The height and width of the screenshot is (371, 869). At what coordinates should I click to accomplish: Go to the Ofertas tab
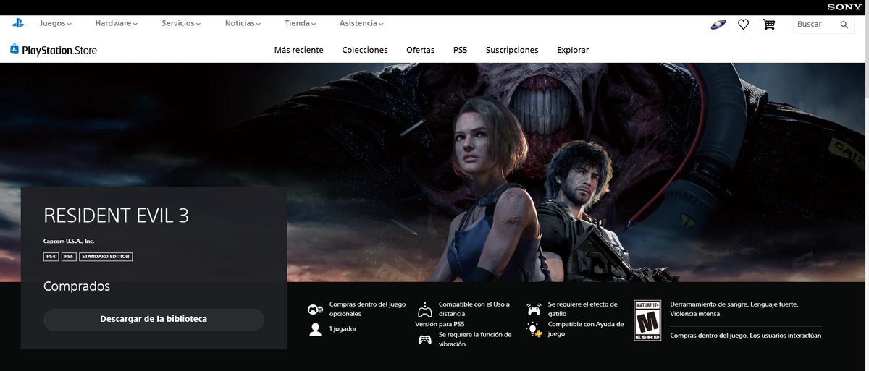pos(421,50)
